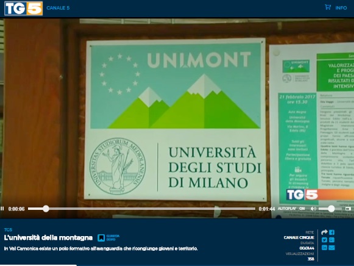Share the video by email envelope icon
Screen dimensions: 354x266
tap(331, 248)
